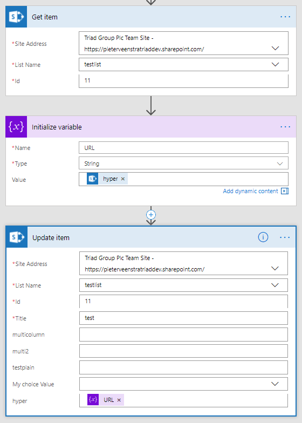Open the Initialize variable ellipsis menu

tap(285, 127)
